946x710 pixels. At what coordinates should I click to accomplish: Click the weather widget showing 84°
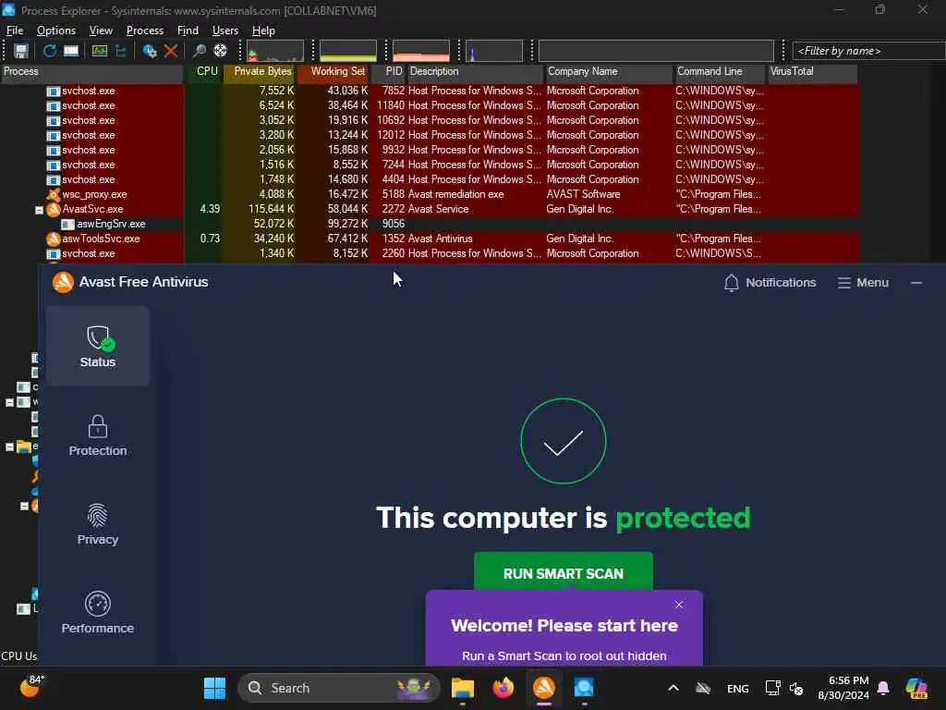coord(31,687)
